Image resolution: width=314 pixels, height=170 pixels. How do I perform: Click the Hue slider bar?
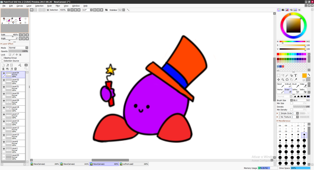point(292,42)
